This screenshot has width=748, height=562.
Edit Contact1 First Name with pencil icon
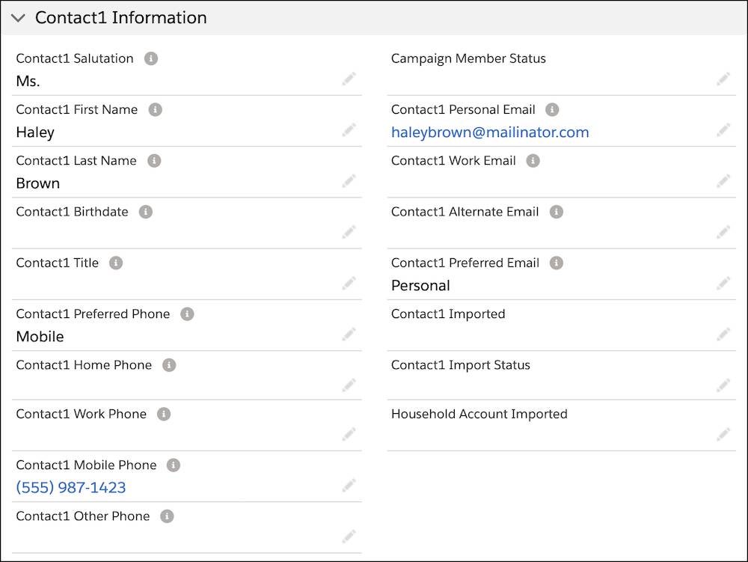coord(349,129)
